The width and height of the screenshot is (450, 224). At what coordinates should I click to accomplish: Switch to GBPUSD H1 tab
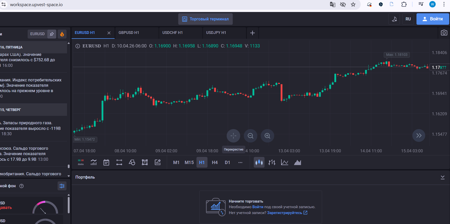(x=129, y=33)
